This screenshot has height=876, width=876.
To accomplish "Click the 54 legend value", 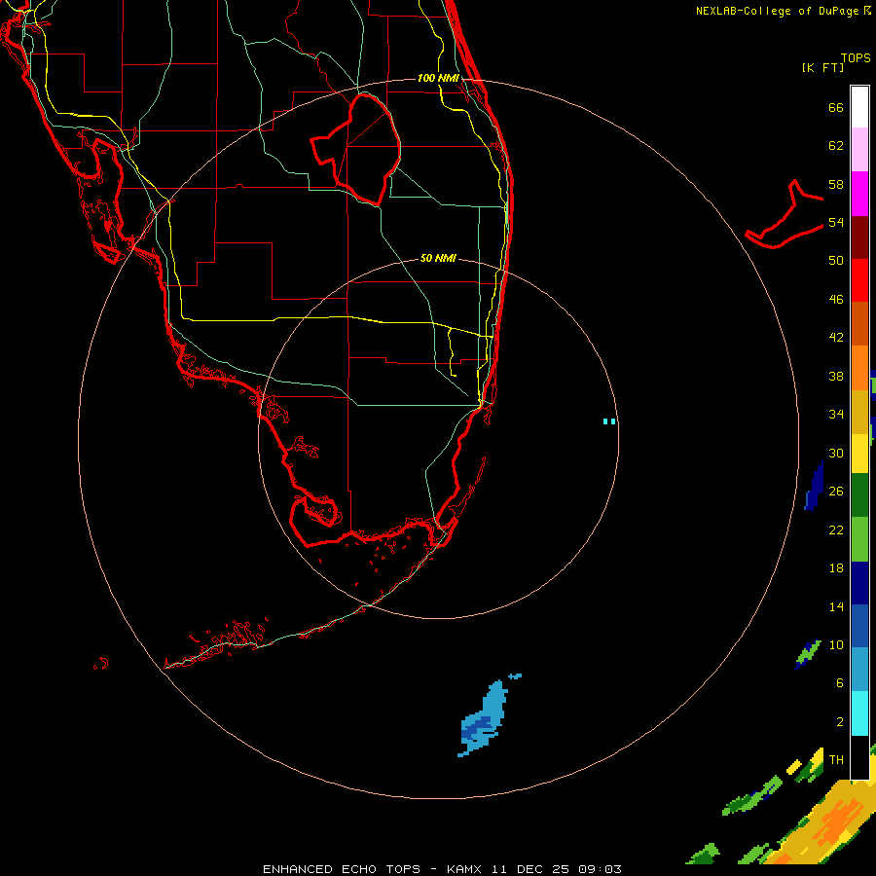I will click(836, 222).
